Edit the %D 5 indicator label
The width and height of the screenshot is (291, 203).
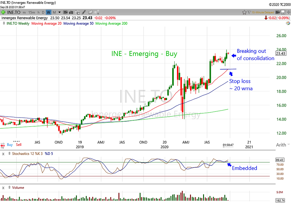pyautogui.click(x=49, y=154)
